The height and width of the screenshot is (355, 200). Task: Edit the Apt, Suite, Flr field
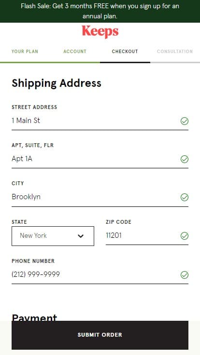95,159
